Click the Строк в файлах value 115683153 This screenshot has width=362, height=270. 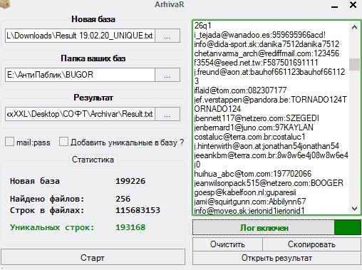(x=138, y=210)
